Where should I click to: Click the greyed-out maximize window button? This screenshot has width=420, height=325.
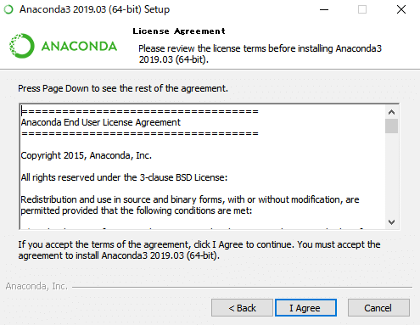coord(362,9)
